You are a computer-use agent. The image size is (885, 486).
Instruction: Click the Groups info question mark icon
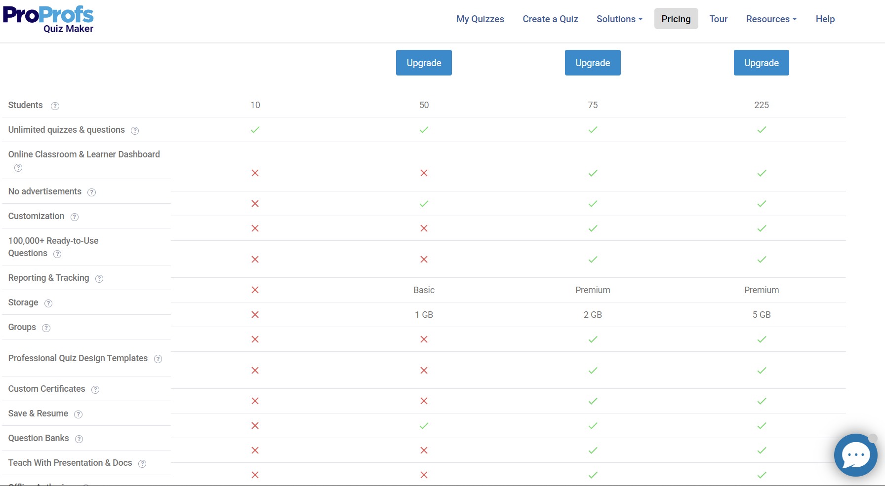[46, 328]
